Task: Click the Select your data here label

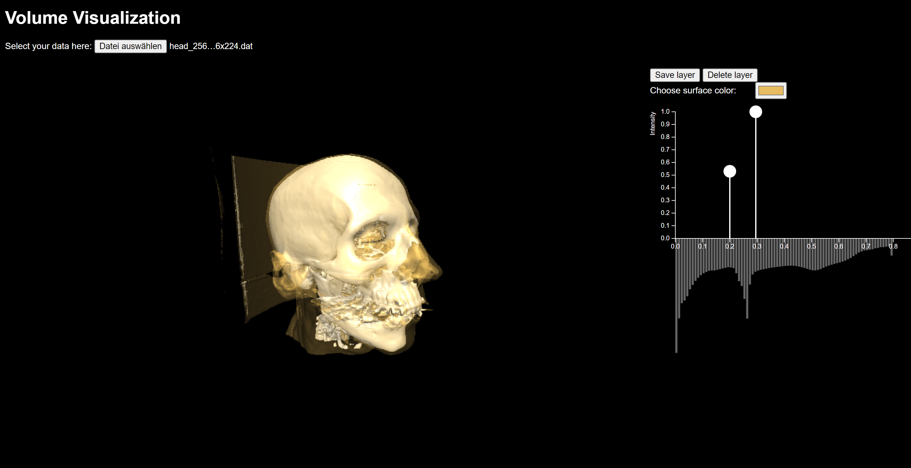Action: [x=48, y=46]
